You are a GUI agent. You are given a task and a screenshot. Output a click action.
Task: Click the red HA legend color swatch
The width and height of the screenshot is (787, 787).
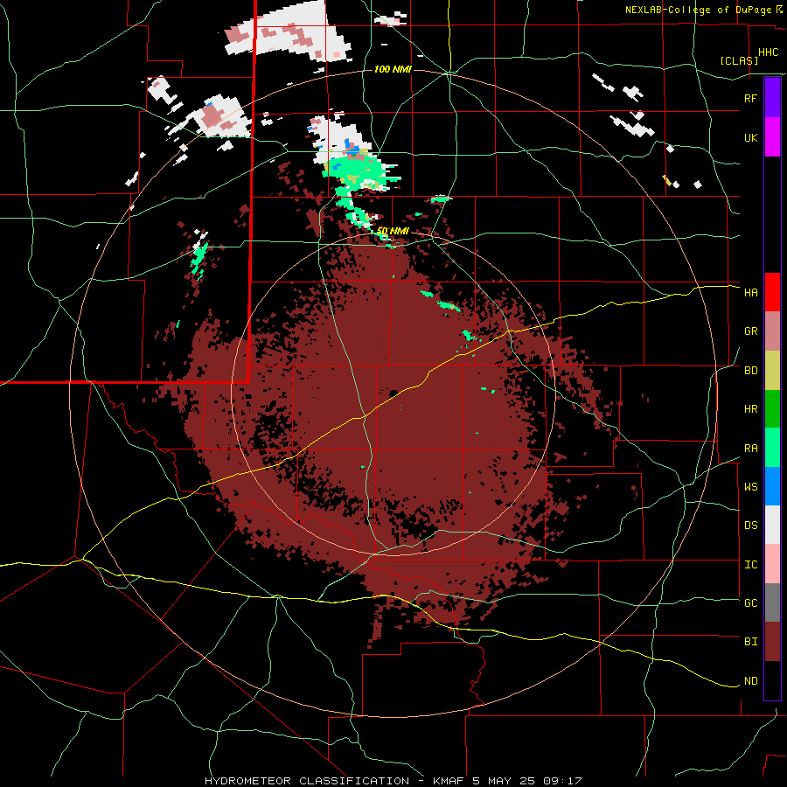point(772,292)
